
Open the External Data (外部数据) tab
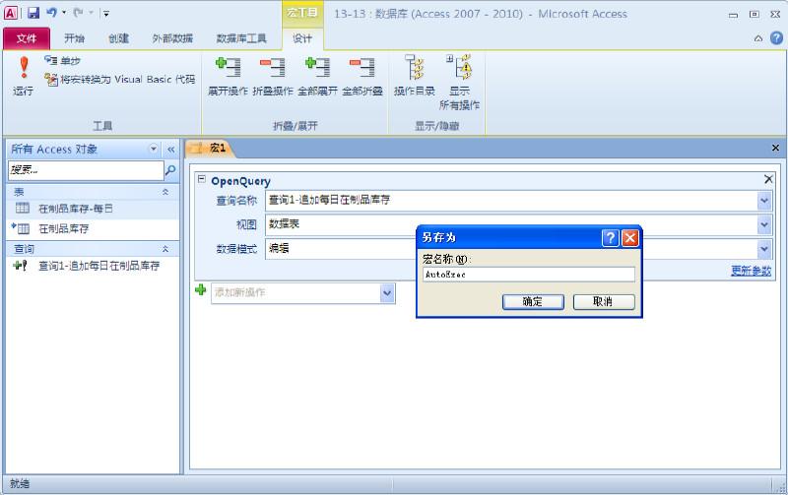[172, 38]
